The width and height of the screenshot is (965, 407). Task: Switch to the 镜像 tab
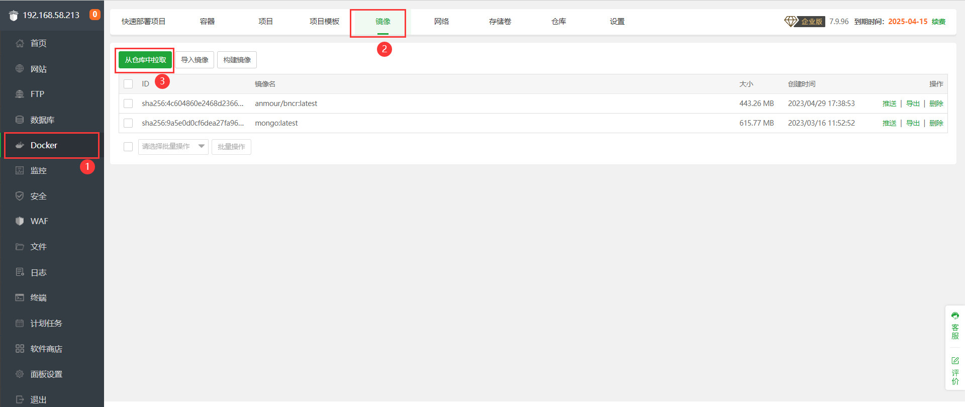(383, 22)
